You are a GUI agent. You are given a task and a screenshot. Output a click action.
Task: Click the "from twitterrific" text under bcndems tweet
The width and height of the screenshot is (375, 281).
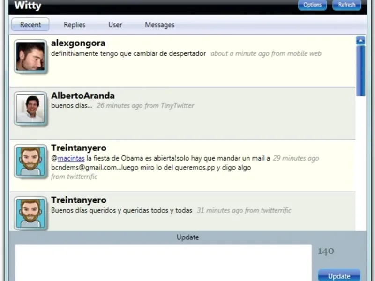point(74,177)
